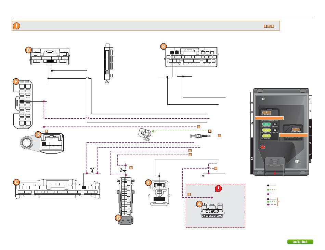Click the black highlighted pin on connector F
Screen dimensions: 325x250
coord(22,101)
